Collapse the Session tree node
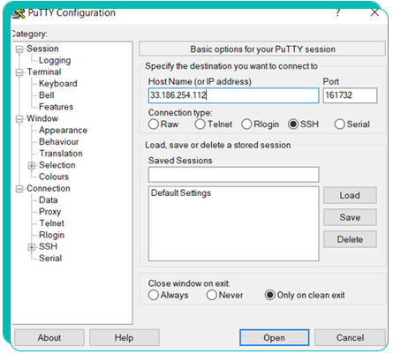 click(19, 49)
